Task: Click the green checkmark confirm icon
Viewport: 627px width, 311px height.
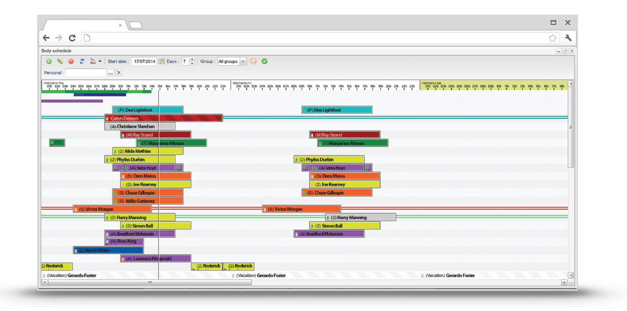Action: click(264, 62)
